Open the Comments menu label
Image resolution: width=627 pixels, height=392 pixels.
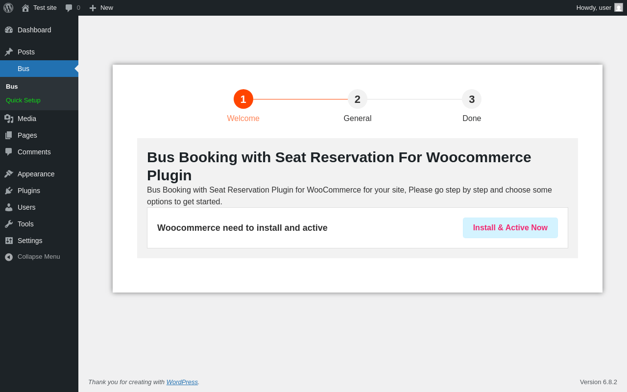pos(34,152)
